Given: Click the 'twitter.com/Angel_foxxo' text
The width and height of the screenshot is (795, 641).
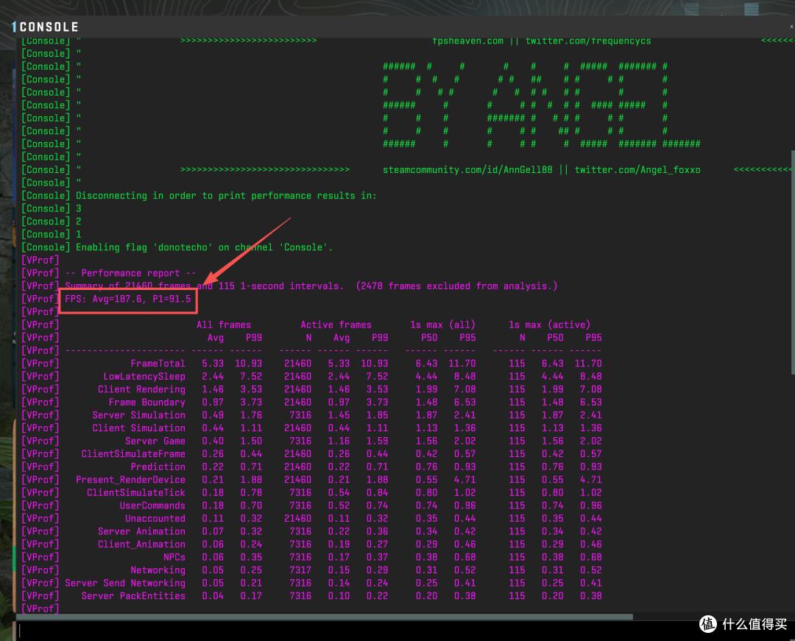Looking at the screenshot, I should [x=637, y=170].
